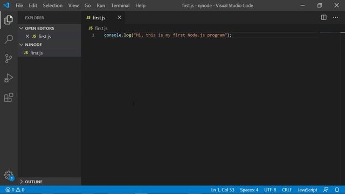This screenshot has width=345, height=194.
Task: Open the View menu
Action: coord(73,5)
